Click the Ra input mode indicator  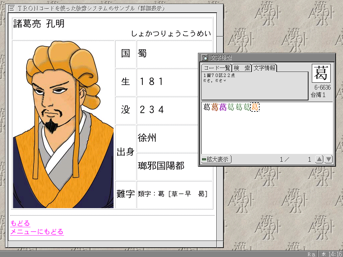311,254
